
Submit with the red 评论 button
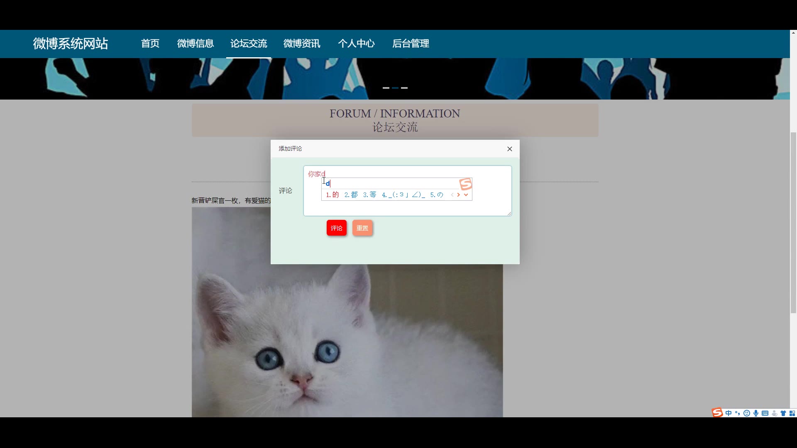[337, 228]
